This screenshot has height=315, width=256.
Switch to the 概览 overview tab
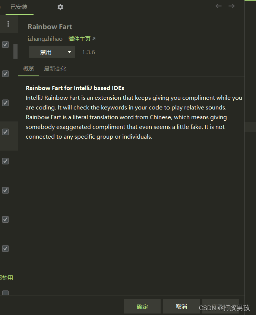point(29,69)
